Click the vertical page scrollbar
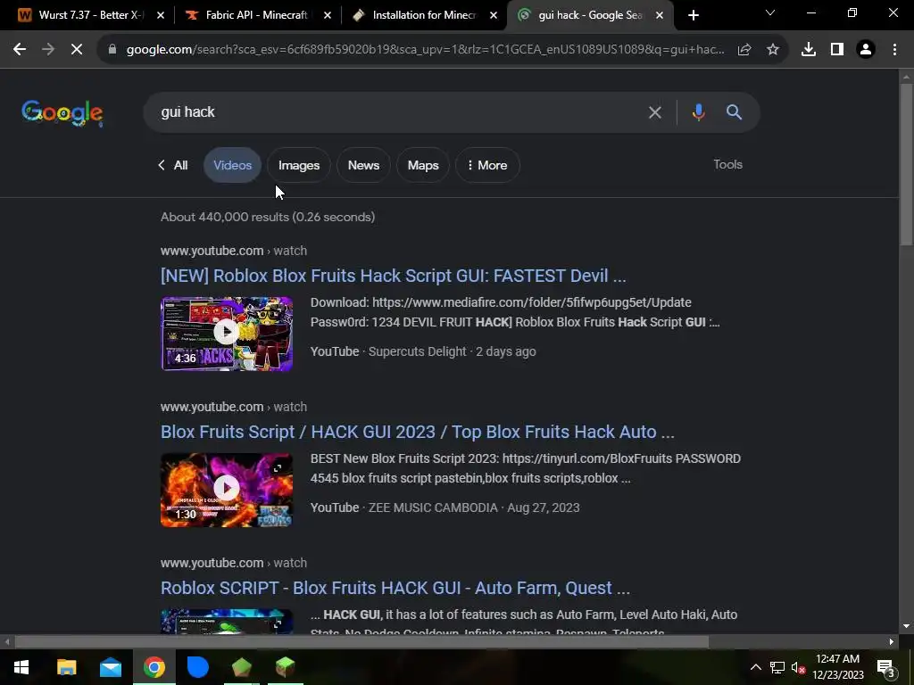This screenshot has width=914, height=685. pos(906,165)
